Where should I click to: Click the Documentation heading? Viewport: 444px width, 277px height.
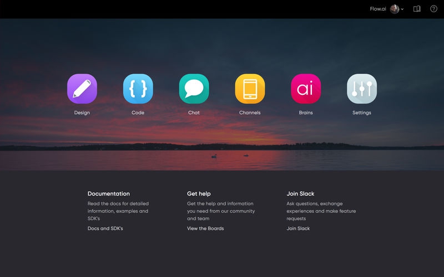tap(109, 193)
